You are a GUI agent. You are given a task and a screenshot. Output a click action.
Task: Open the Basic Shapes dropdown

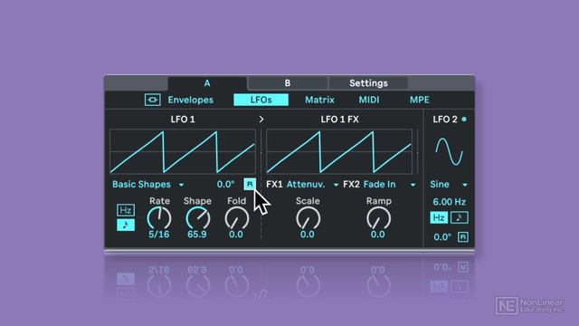point(148,185)
